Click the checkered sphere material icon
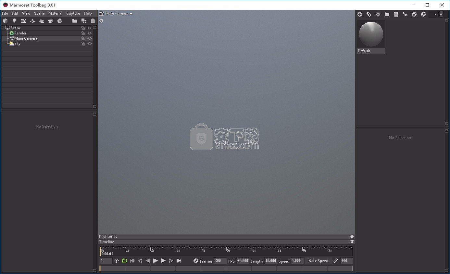 [x=378, y=14]
